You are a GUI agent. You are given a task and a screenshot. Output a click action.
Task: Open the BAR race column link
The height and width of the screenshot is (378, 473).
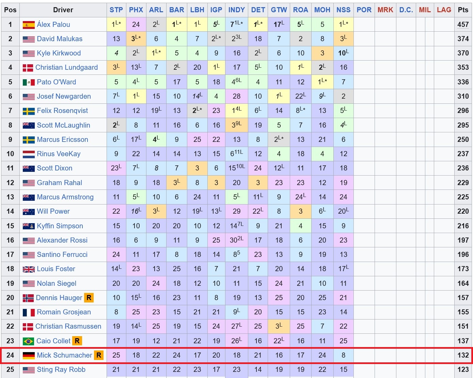point(177,10)
